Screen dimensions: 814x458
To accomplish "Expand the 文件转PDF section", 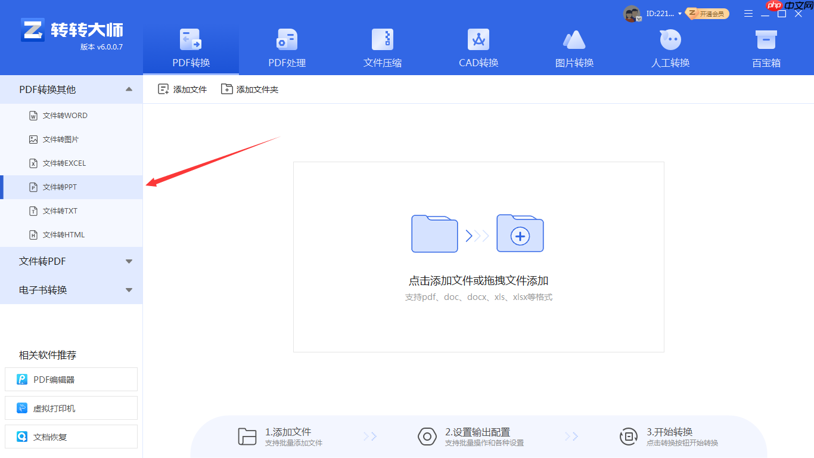I will [x=72, y=261].
